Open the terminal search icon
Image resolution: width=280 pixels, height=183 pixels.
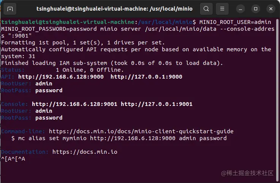tap(206, 9)
